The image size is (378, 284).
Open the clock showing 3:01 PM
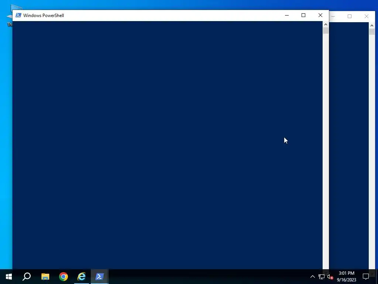click(x=346, y=277)
